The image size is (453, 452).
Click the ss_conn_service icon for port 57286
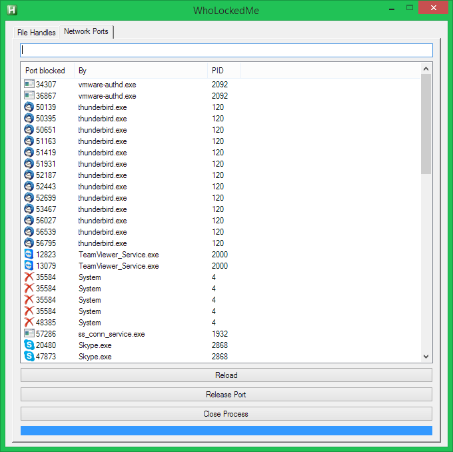(29, 333)
